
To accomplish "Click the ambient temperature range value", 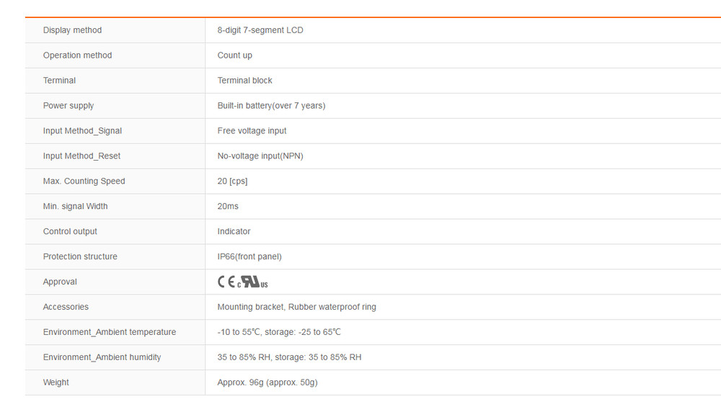I will (x=278, y=333).
